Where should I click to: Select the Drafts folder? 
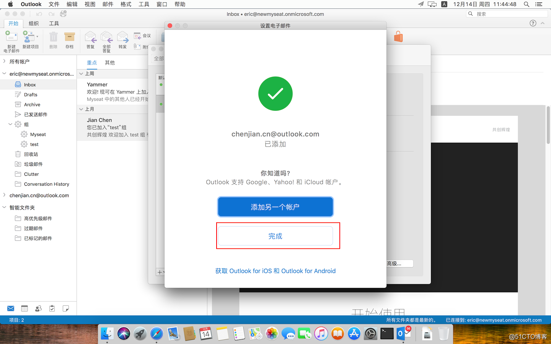pos(38,94)
